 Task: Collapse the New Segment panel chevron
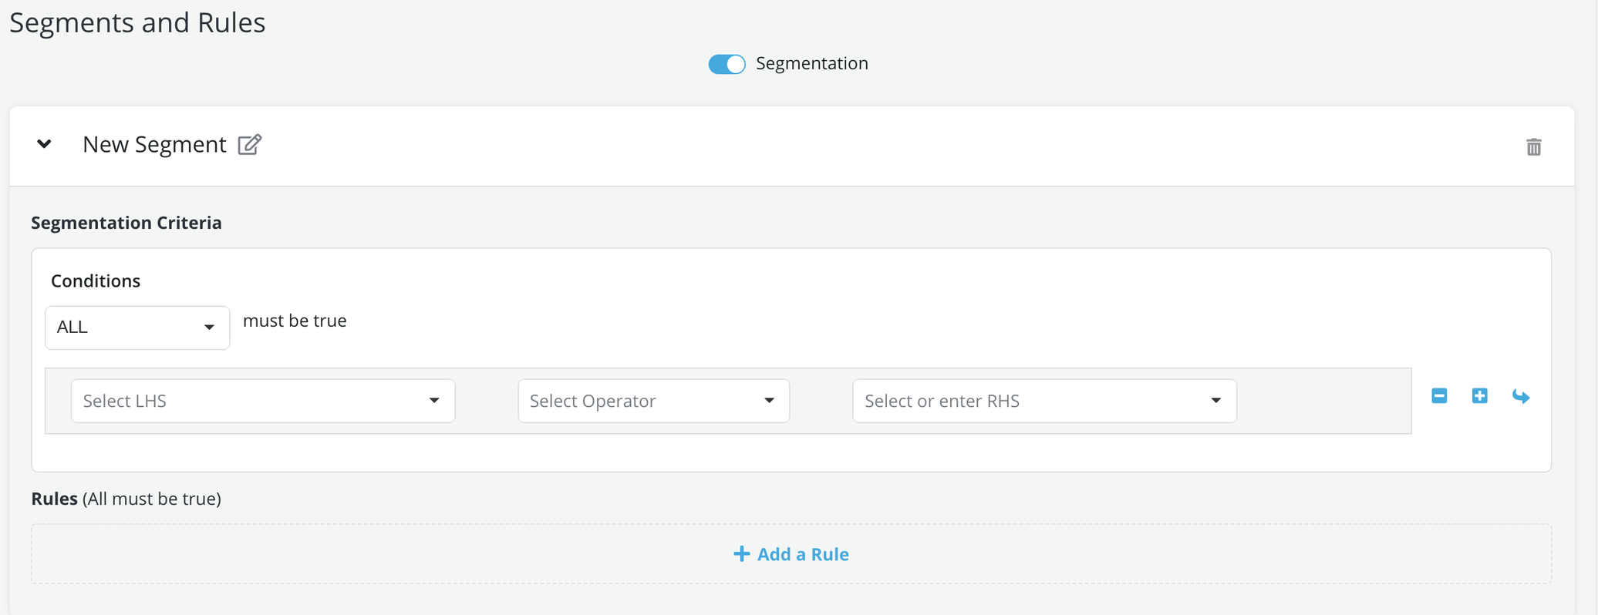click(44, 144)
